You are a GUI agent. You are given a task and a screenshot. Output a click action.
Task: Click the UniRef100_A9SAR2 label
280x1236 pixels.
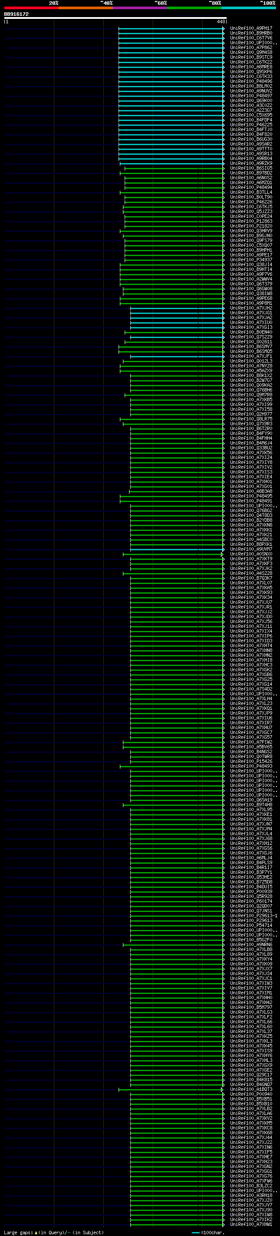[251, 144]
